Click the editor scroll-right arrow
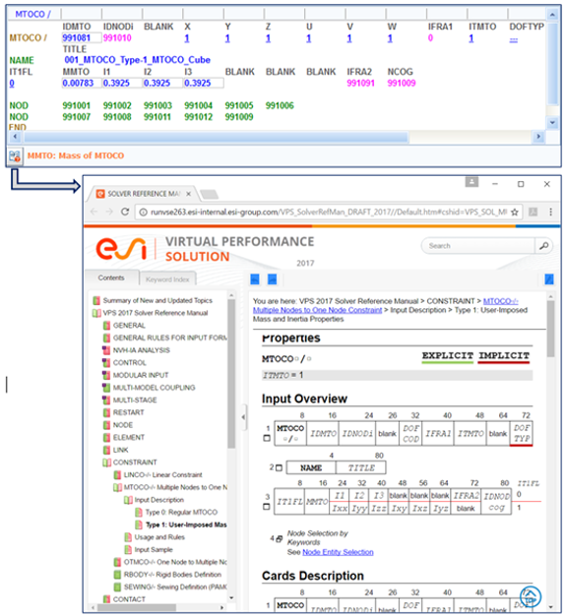The image size is (564, 616). click(538, 137)
